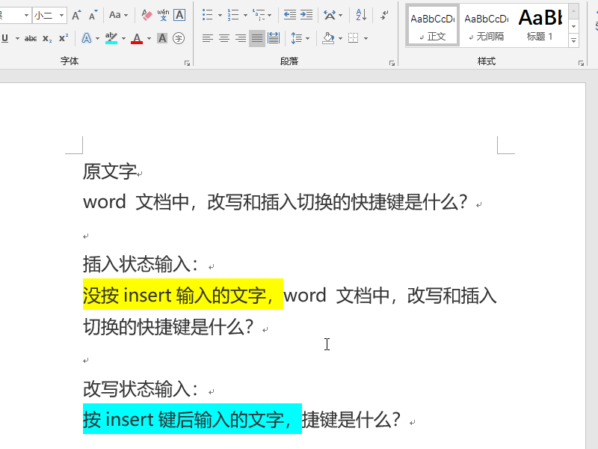
Task: Apply the red font color
Action: (137, 38)
